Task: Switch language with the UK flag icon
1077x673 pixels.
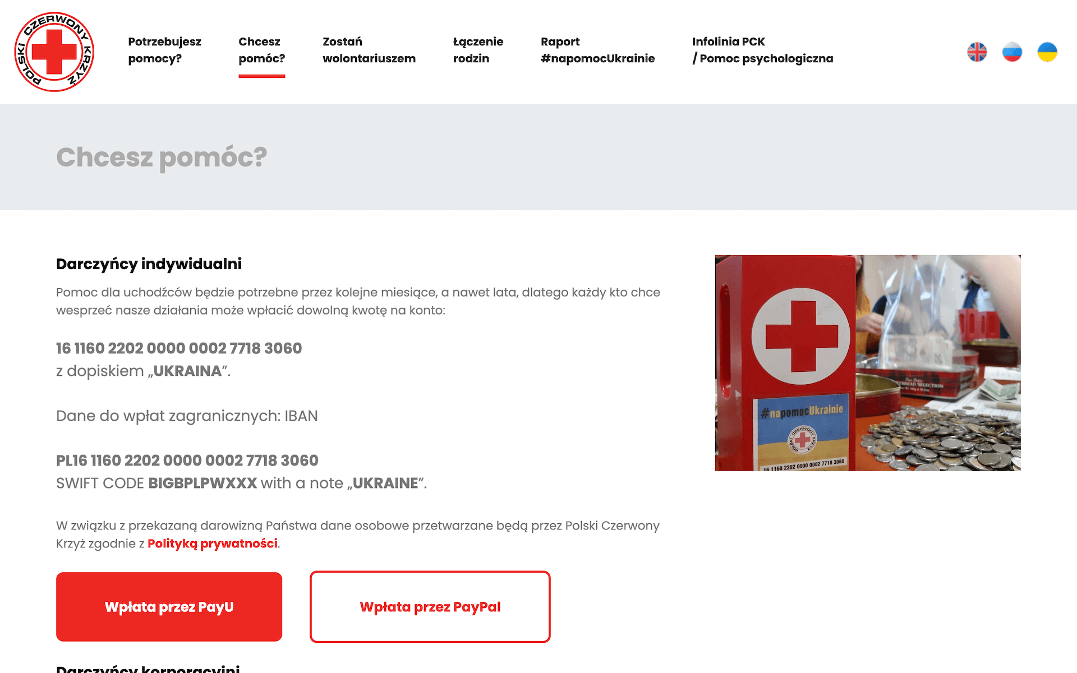Action: pos(977,52)
